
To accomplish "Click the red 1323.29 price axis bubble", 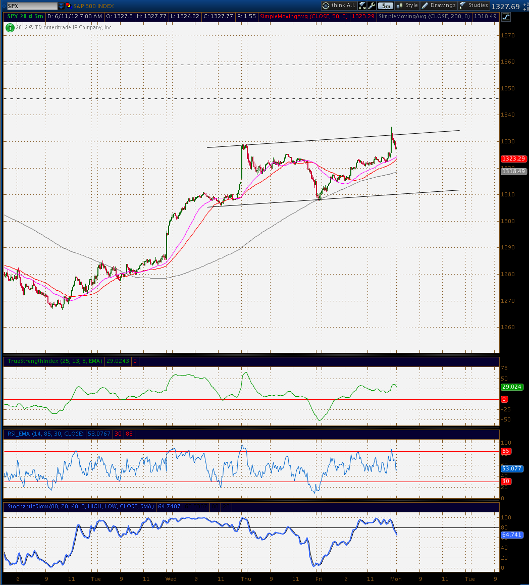I will pyautogui.click(x=514, y=159).
